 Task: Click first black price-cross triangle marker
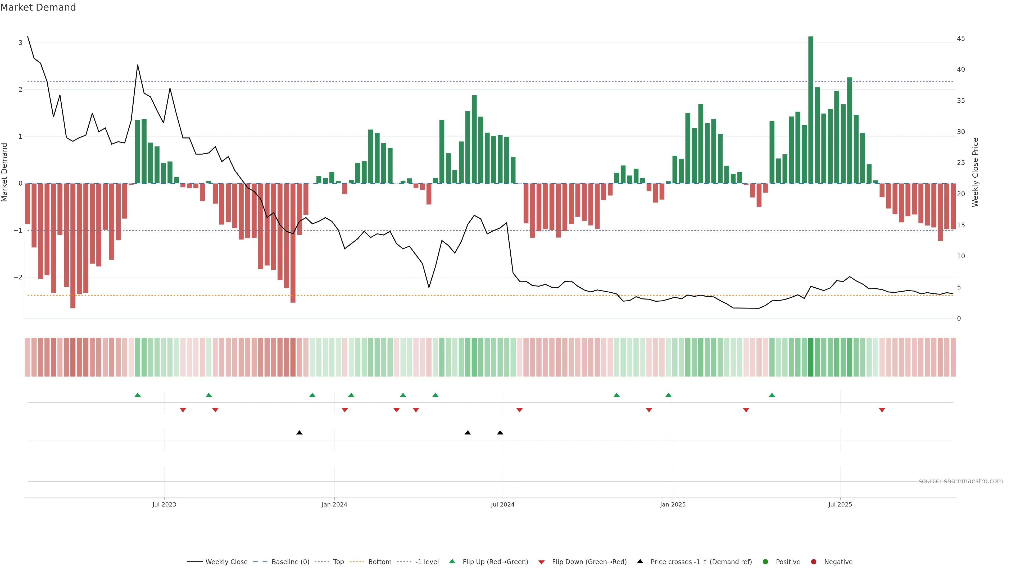point(299,433)
